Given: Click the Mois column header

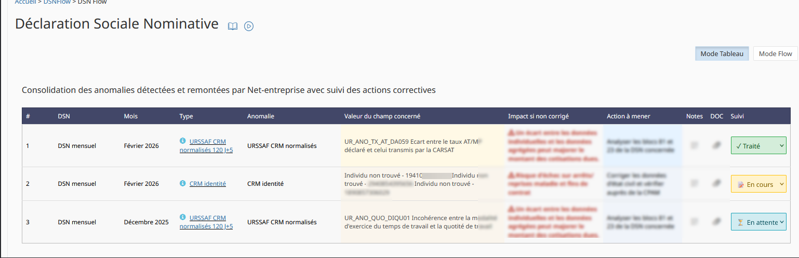Looking at the screenshot, I should click(x=131, y=116).
